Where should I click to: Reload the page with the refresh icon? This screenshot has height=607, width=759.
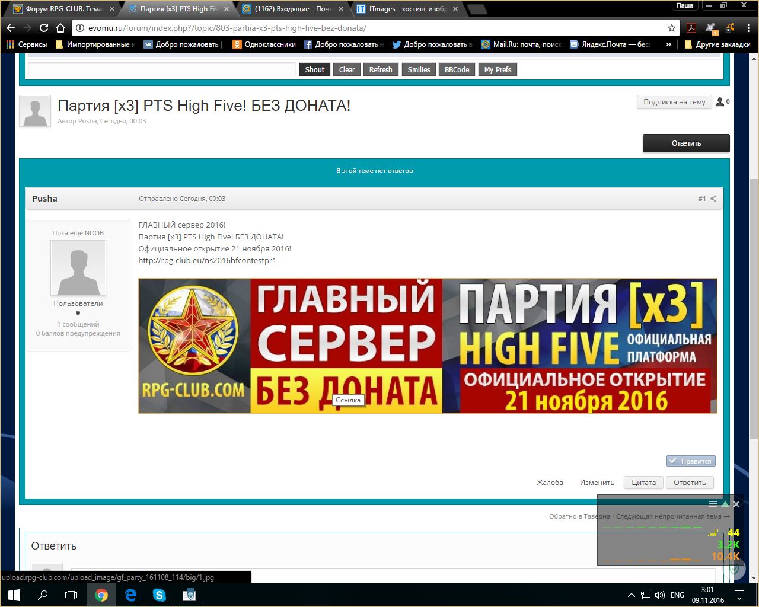(44, 28)
